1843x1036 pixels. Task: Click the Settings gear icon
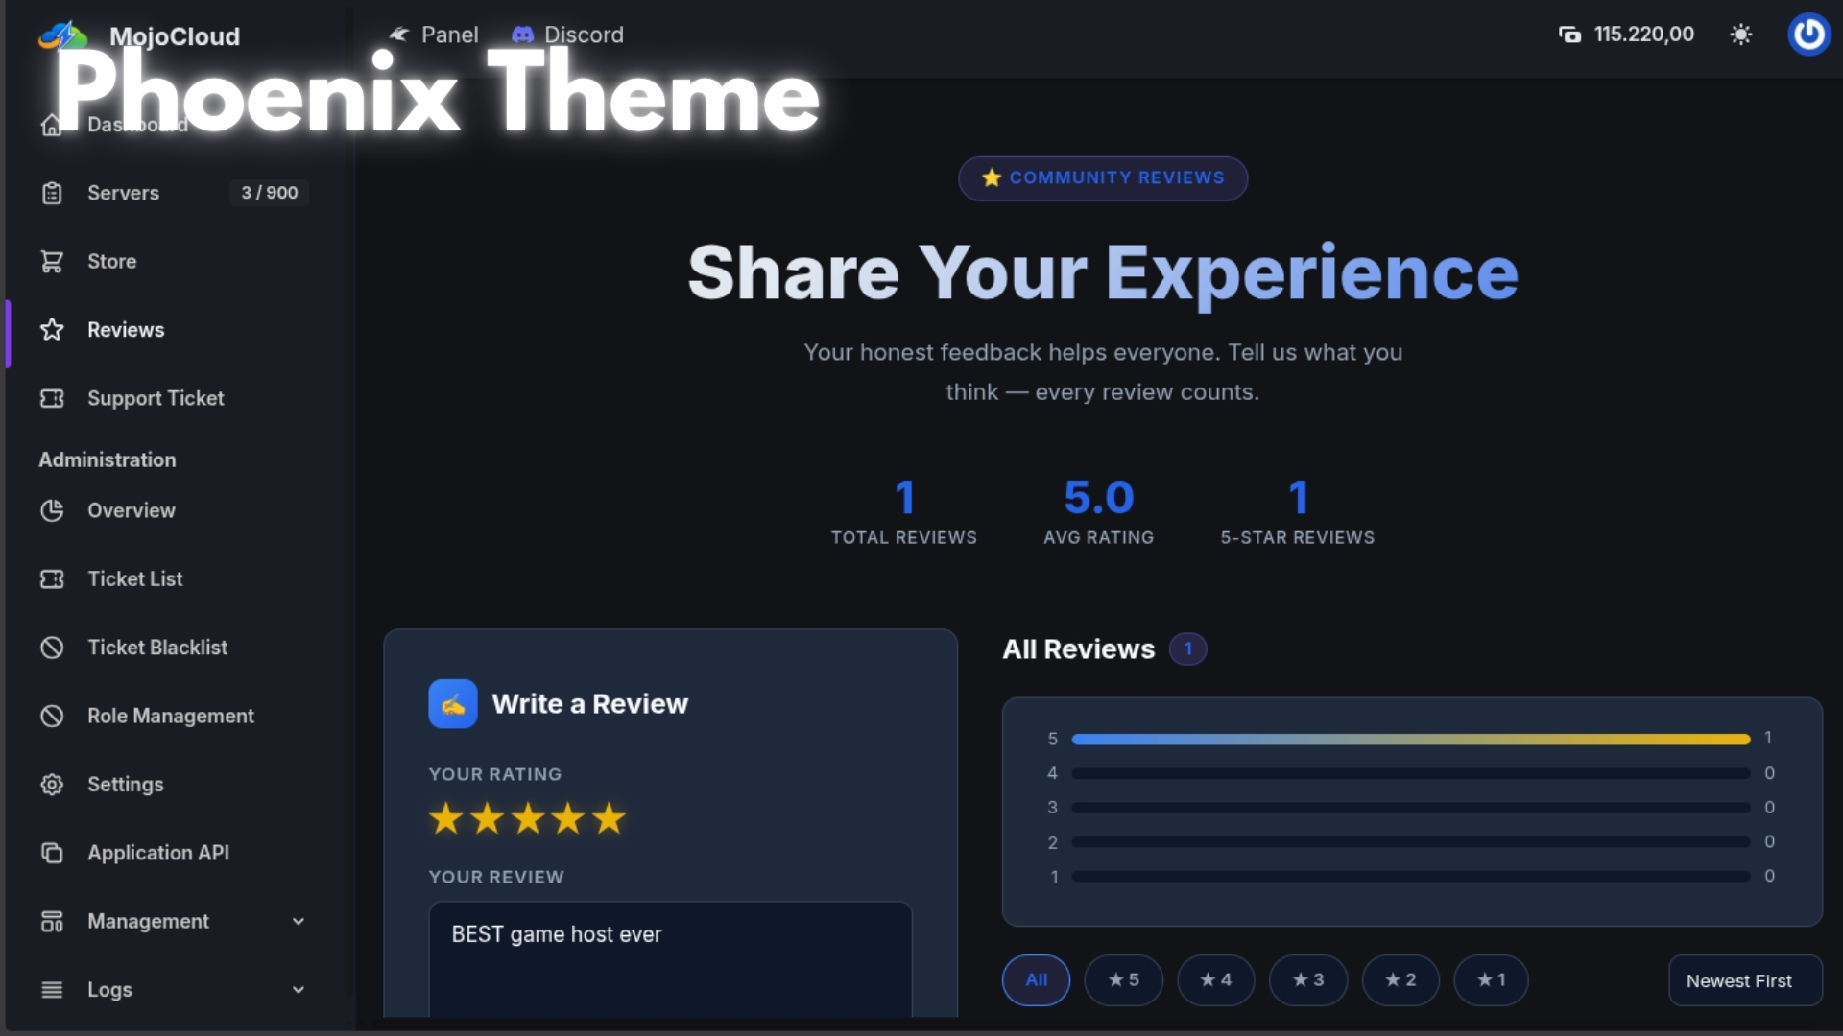click(52, 785)
